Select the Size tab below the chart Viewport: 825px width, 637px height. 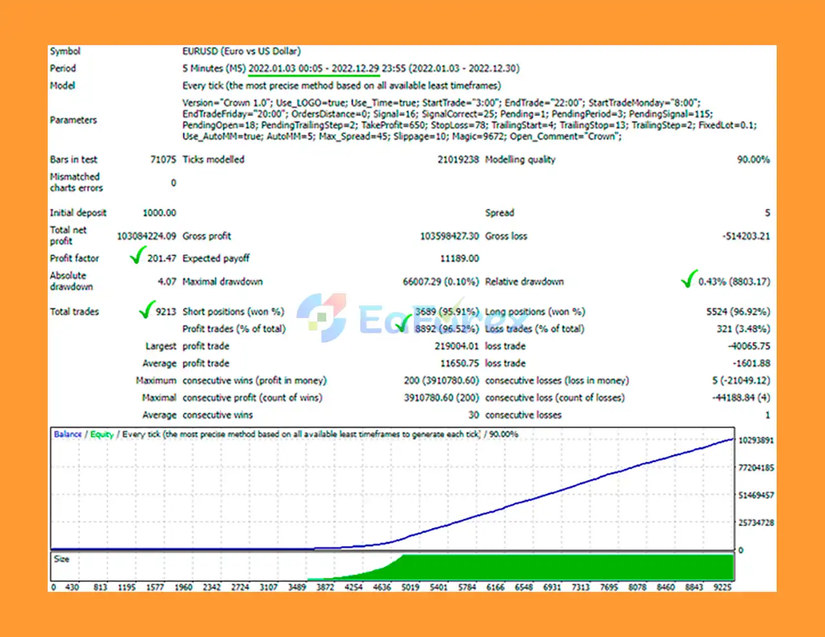[61, 558]
